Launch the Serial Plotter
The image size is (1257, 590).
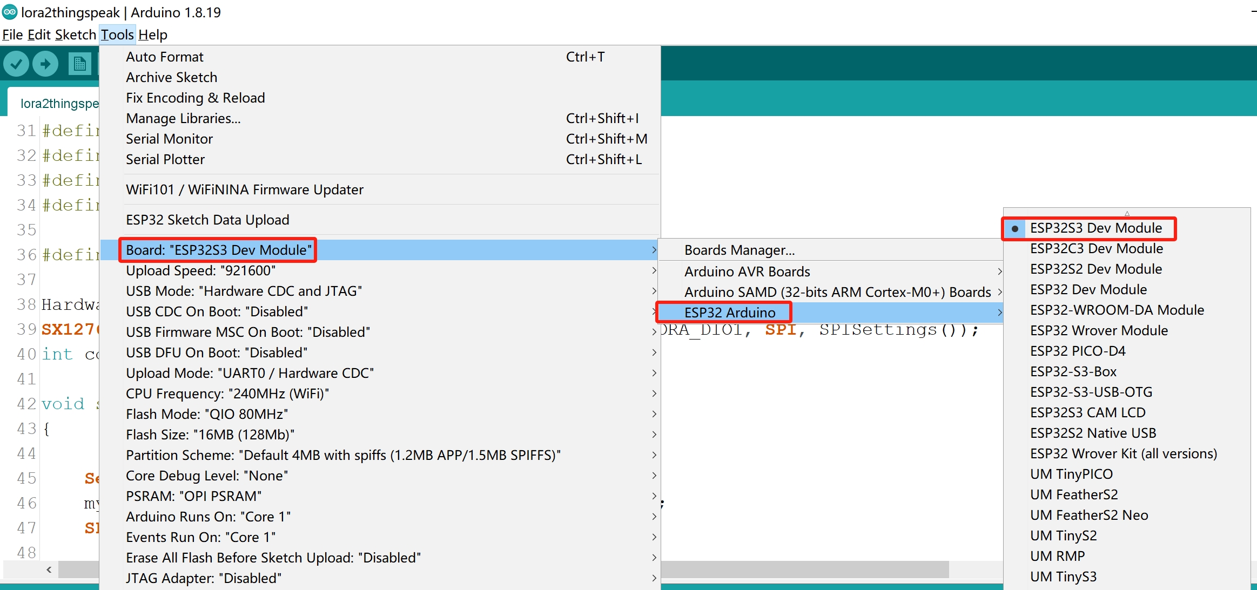coord(380,159)
